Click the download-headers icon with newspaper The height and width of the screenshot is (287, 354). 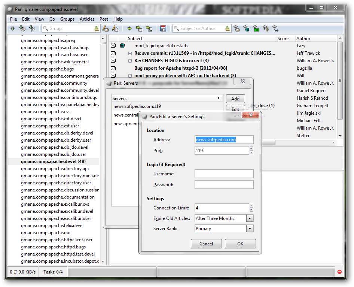[22, 28]
